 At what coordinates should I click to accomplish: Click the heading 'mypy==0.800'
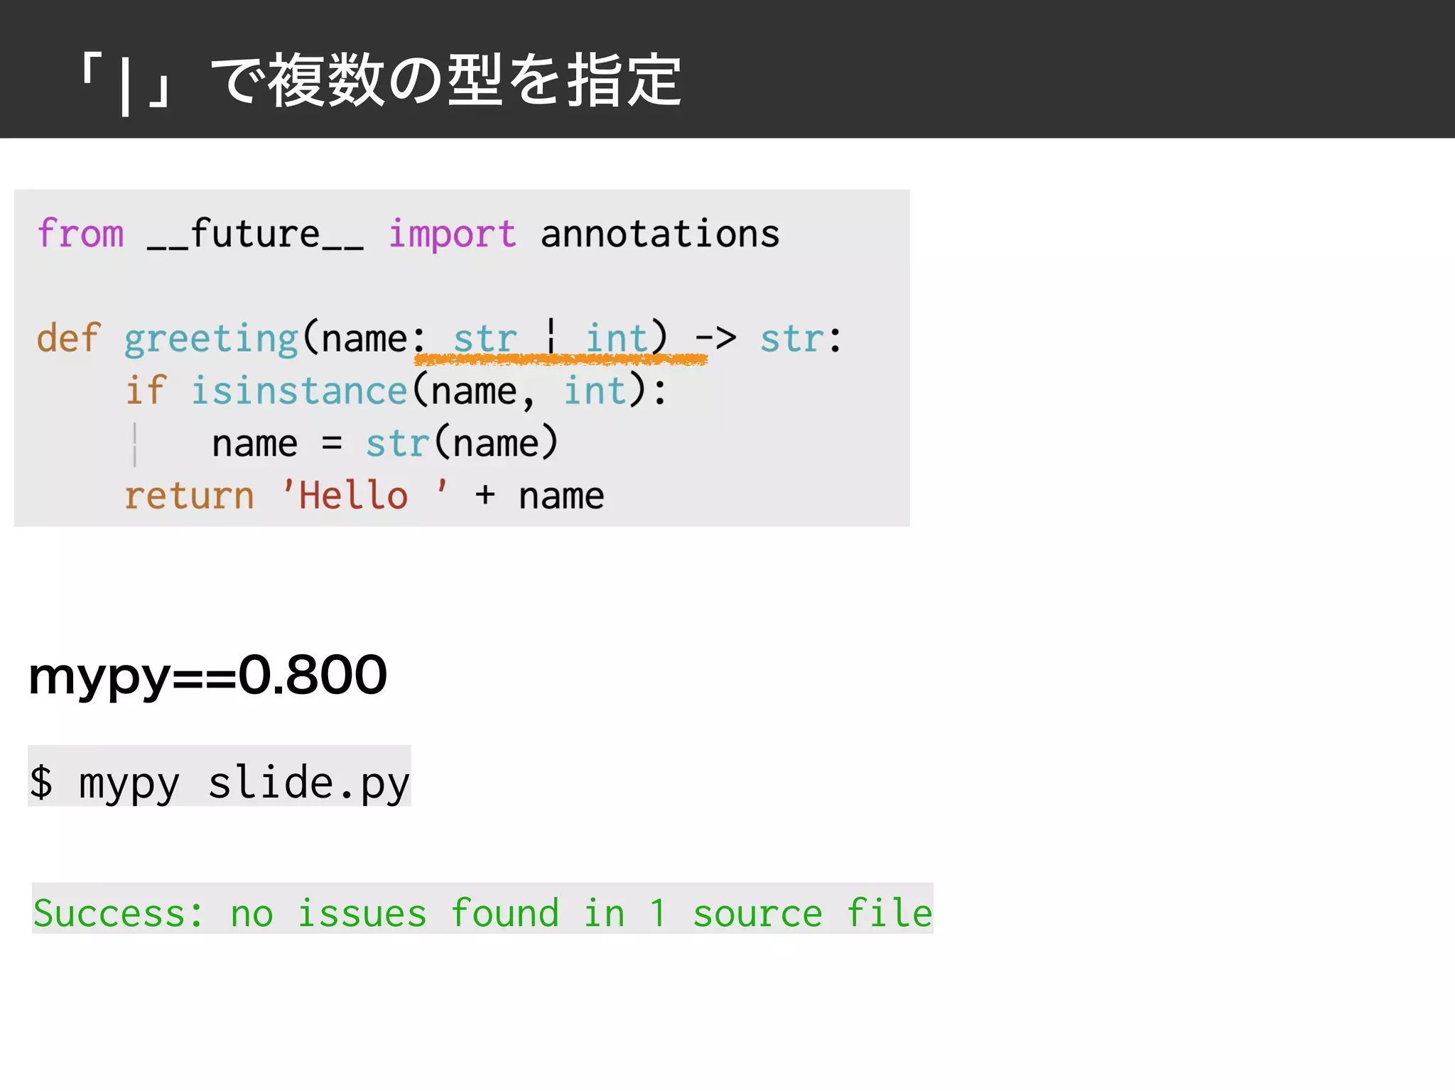click(207, 676)
